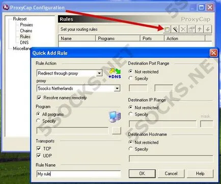Click the Name column header
Image resolution: width=221 pixels, height=184 pixels.
77,39
